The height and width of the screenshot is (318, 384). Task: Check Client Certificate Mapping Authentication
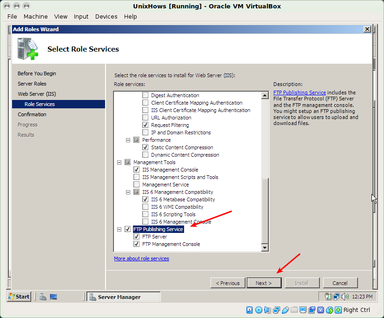(145, 103)
